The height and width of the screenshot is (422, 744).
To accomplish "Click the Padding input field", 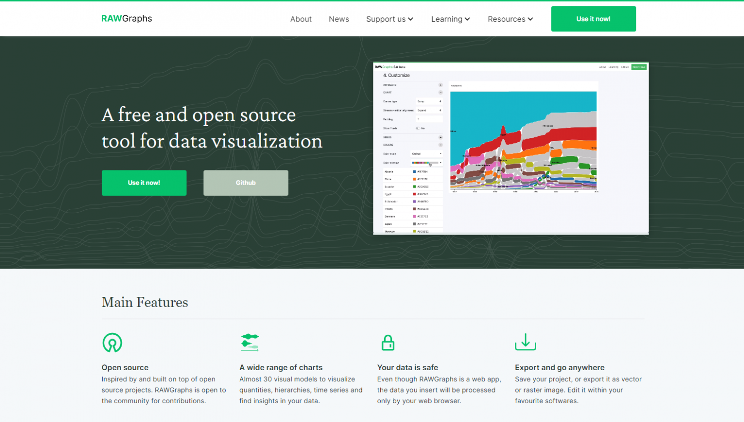I will click(430, 119).
